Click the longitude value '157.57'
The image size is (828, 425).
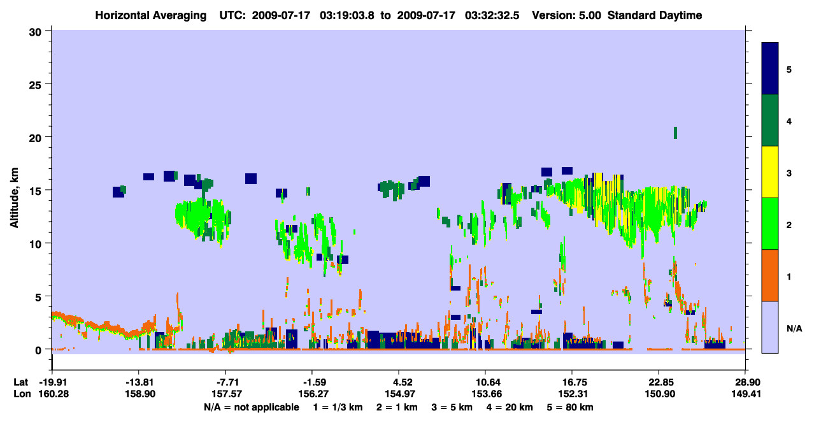[225, 394]
